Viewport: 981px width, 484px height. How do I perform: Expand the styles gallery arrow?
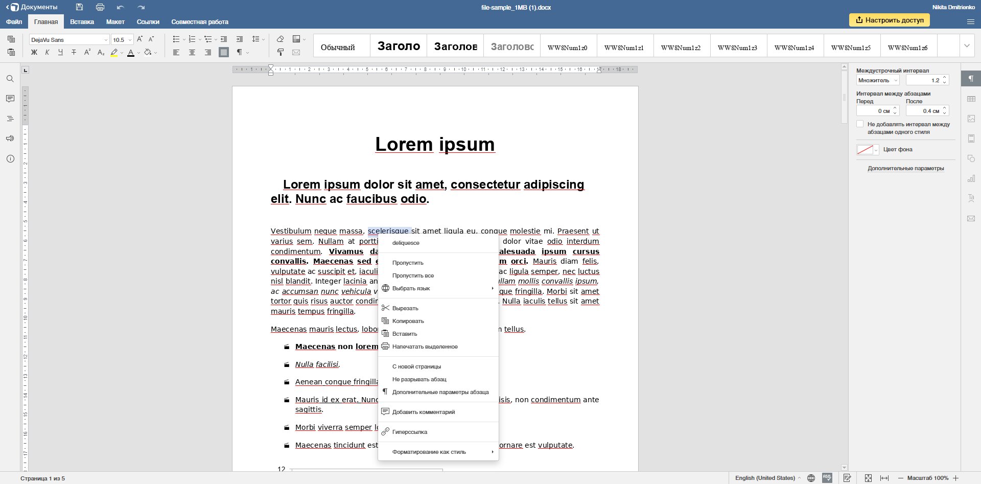(x=967, y=45)
